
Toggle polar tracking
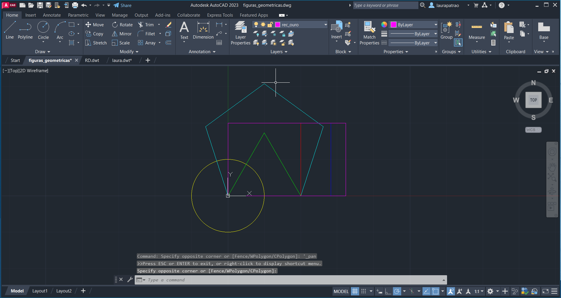click(397, 291)
